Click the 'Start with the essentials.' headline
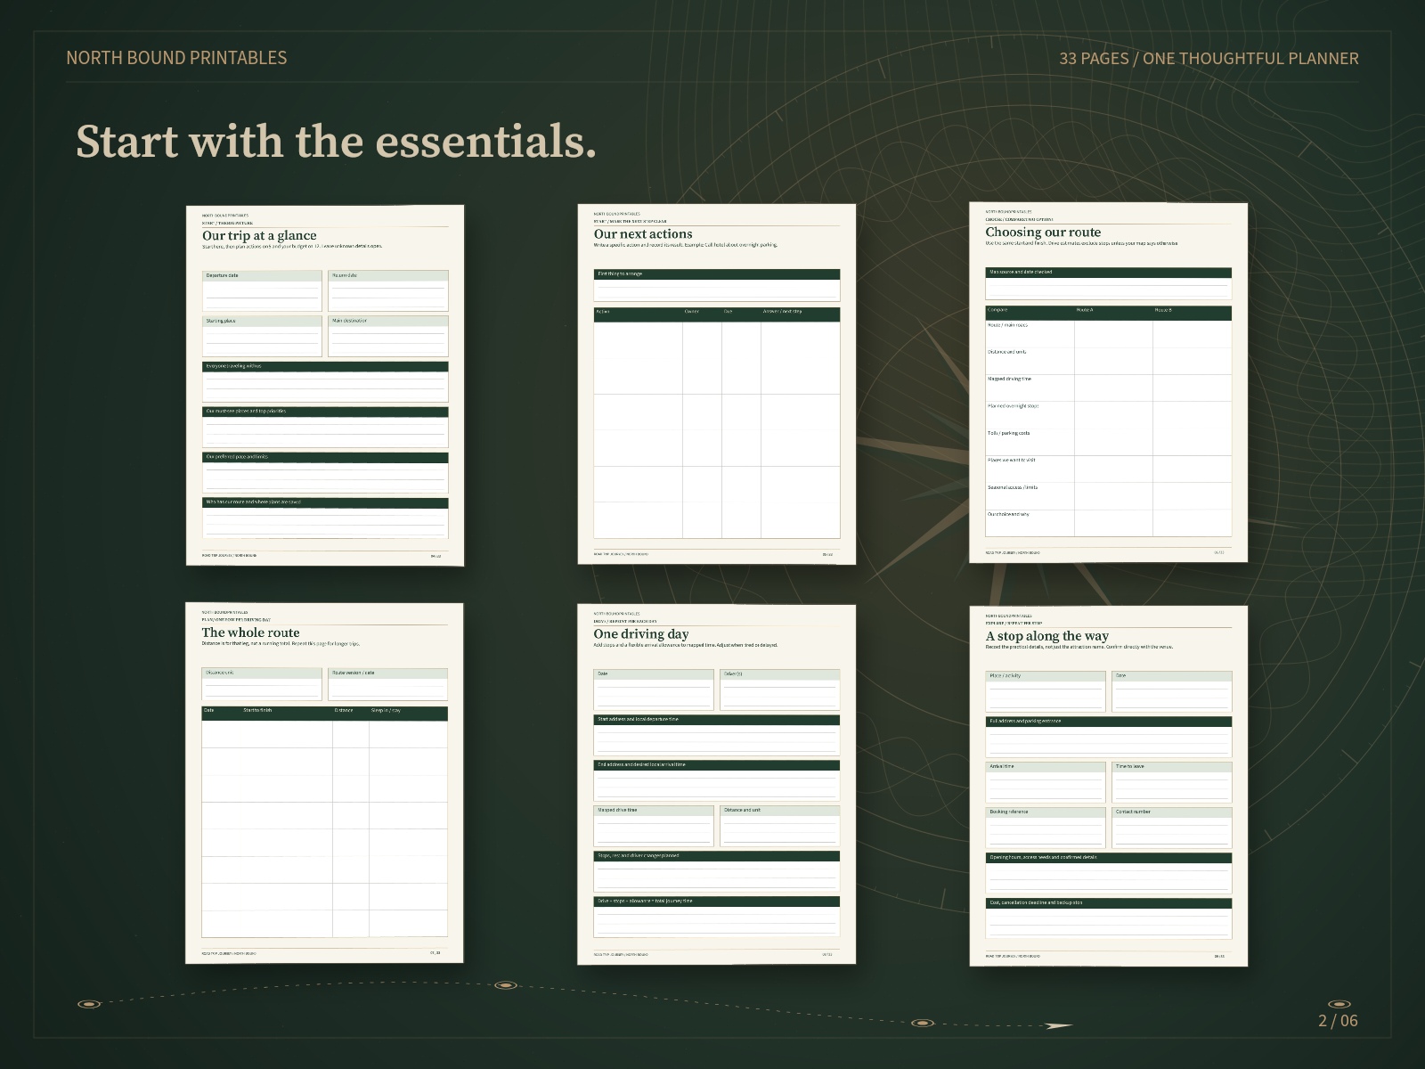Screen dimensions: 1425x1069 [336, 141]
